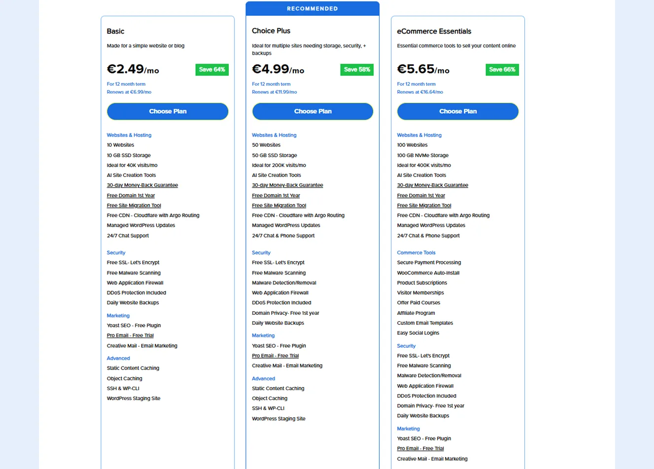Click the Save 66% badge on eCommerce Essentials
Screen dimensions: 654x469
pos(502,69)
